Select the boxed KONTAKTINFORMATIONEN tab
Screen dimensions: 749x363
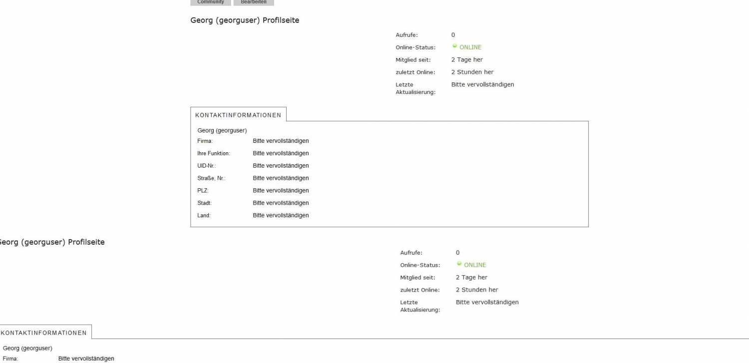click(x=238, y=114)
